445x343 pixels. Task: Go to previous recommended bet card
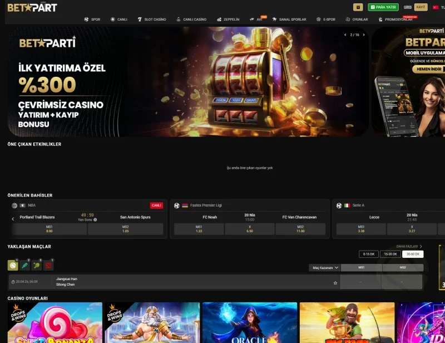[13, 219]
